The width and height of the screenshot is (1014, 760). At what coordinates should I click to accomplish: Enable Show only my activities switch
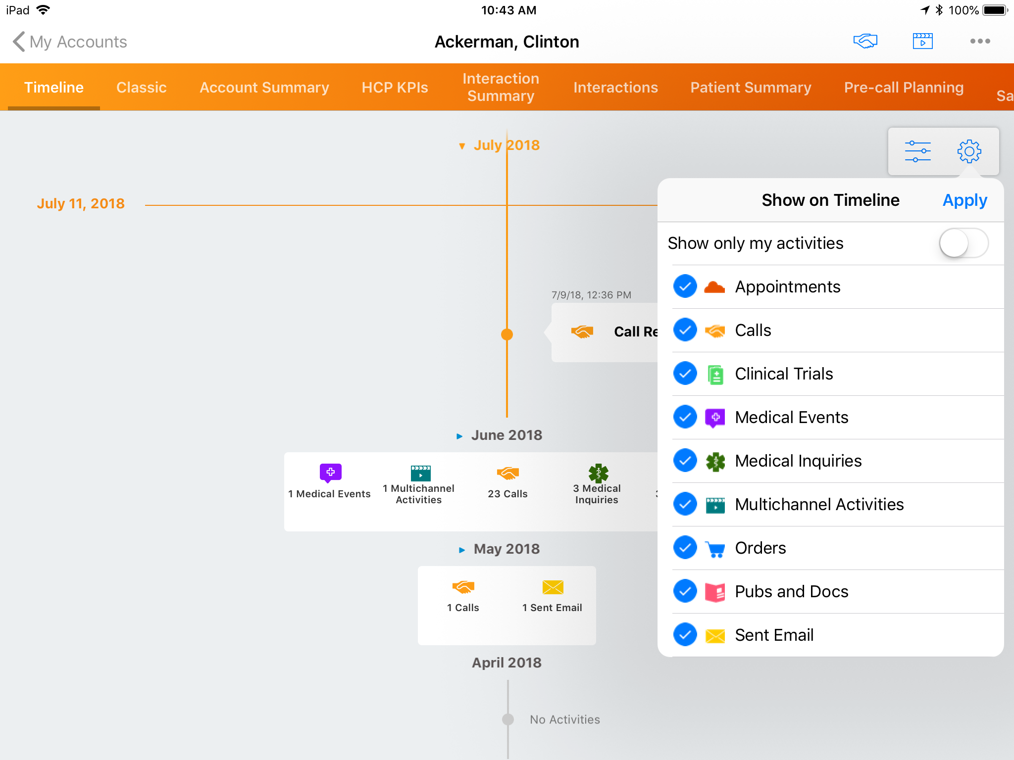coord(963,243)
